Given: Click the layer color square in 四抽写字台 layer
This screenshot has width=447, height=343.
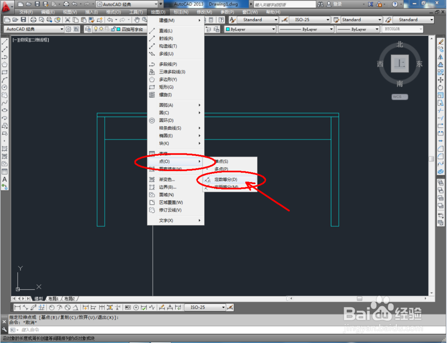Looking at the screenshot, I should click(x=118, y=29).
